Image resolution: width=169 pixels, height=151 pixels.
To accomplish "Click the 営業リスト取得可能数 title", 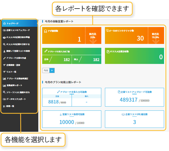I will pos(73,114).
